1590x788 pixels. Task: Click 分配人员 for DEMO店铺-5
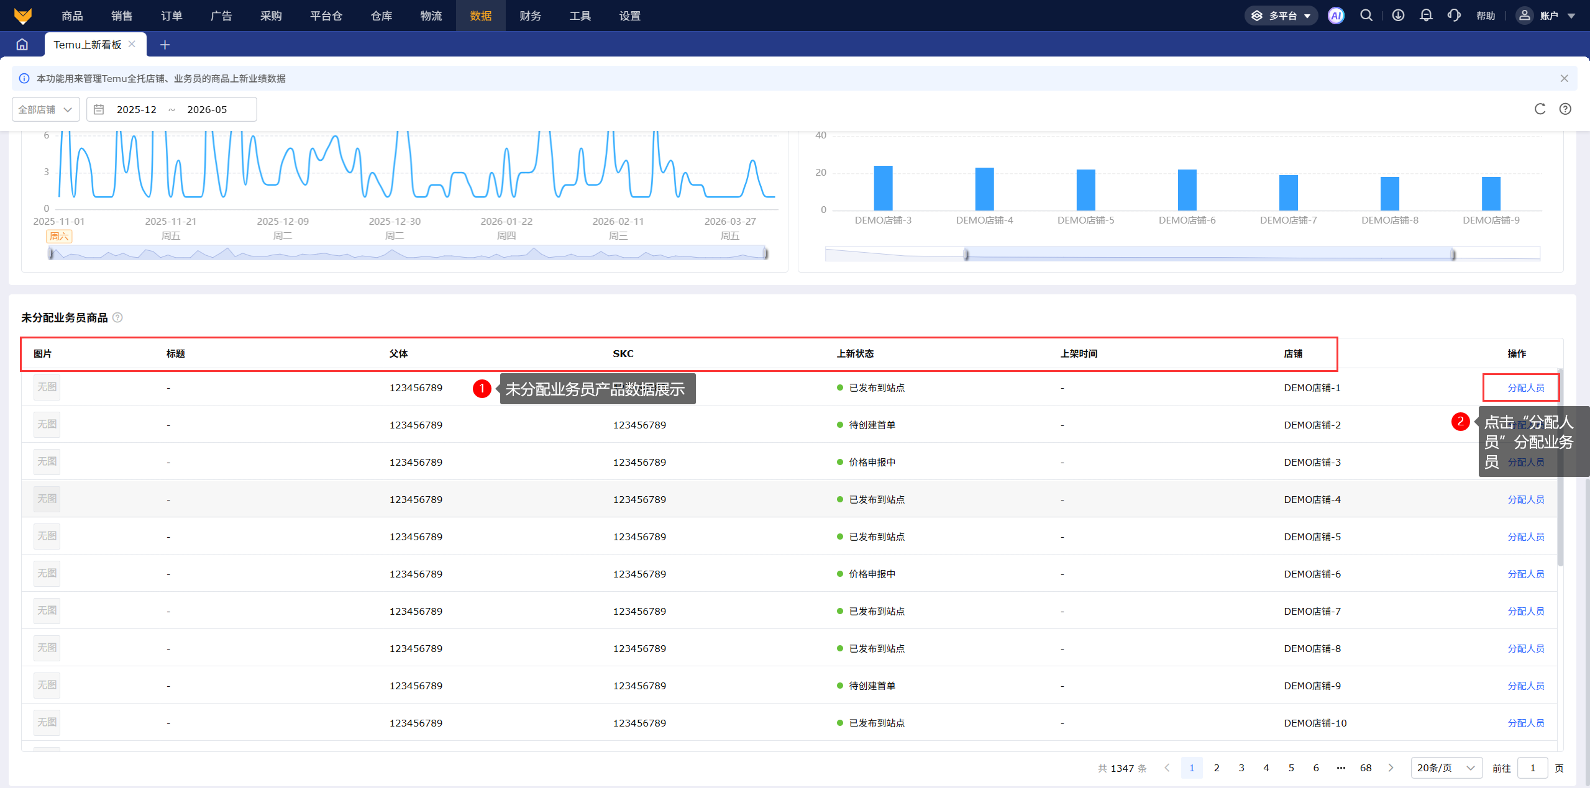pos(1525,537)
